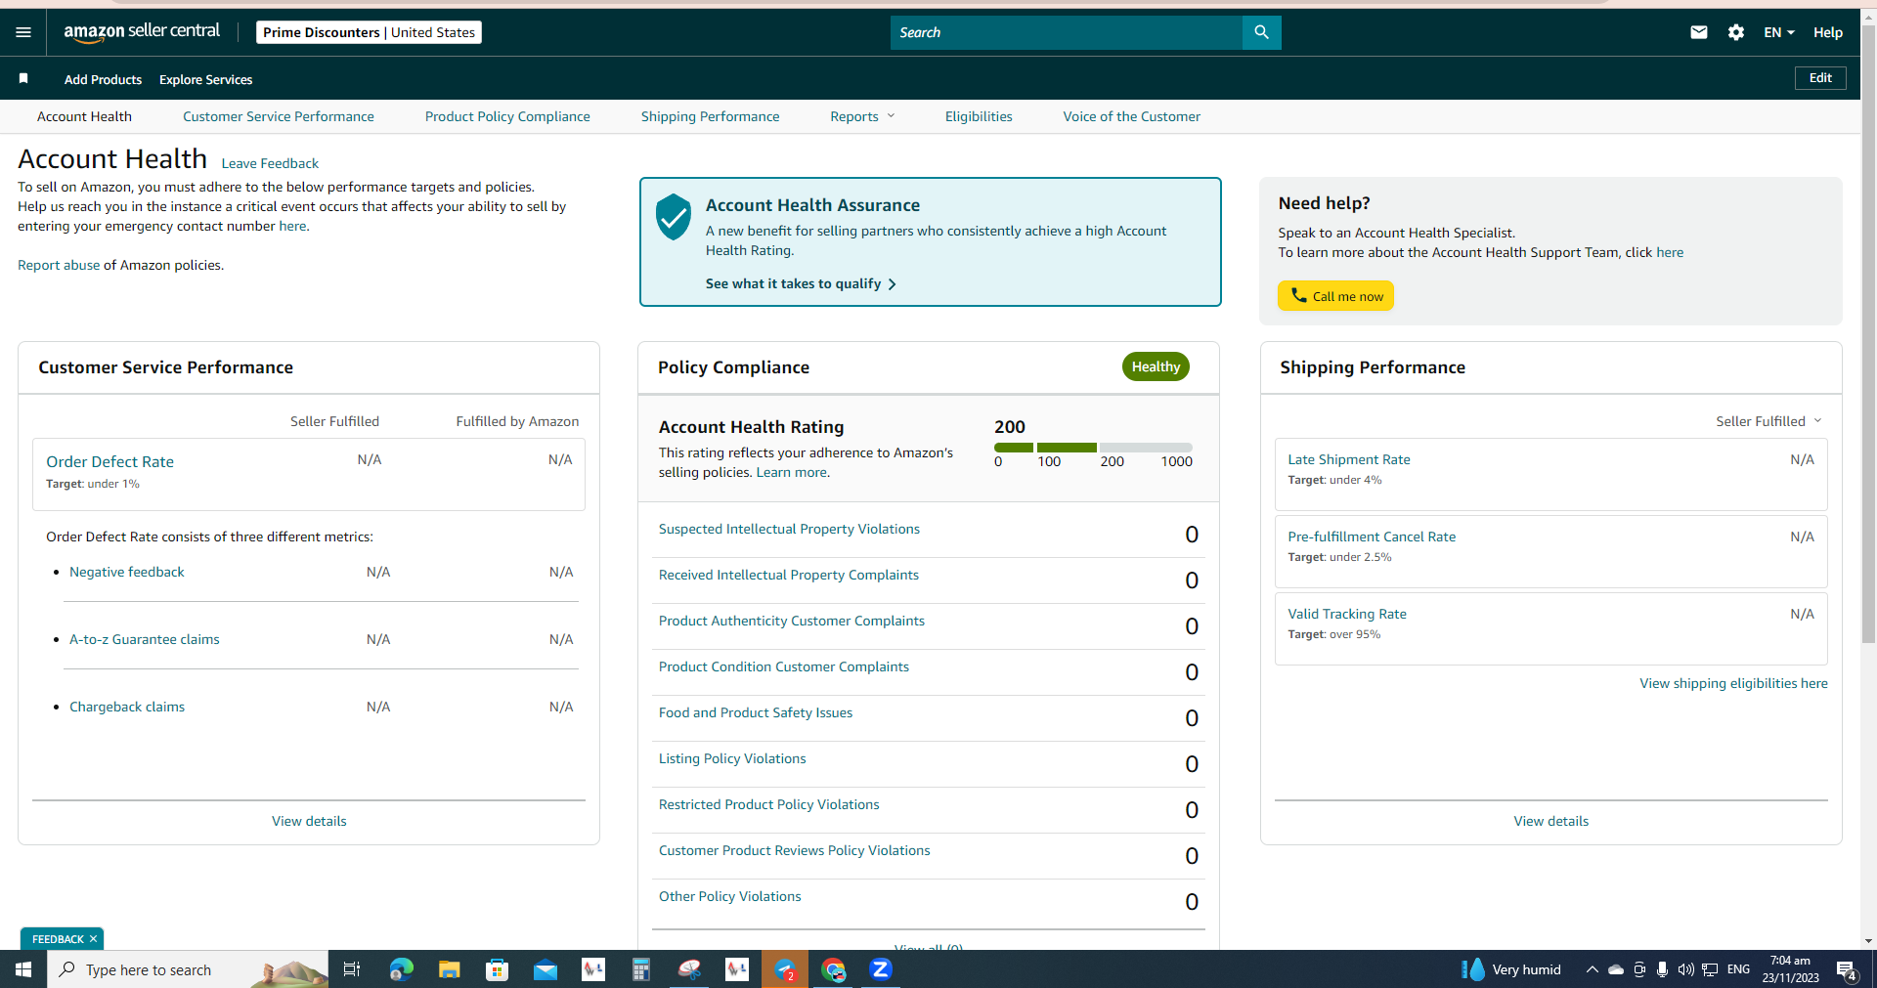Viewport: 1877px width, 988px height.
Task: Click Add Products in the top bar
Action: [x=103, y=79]
